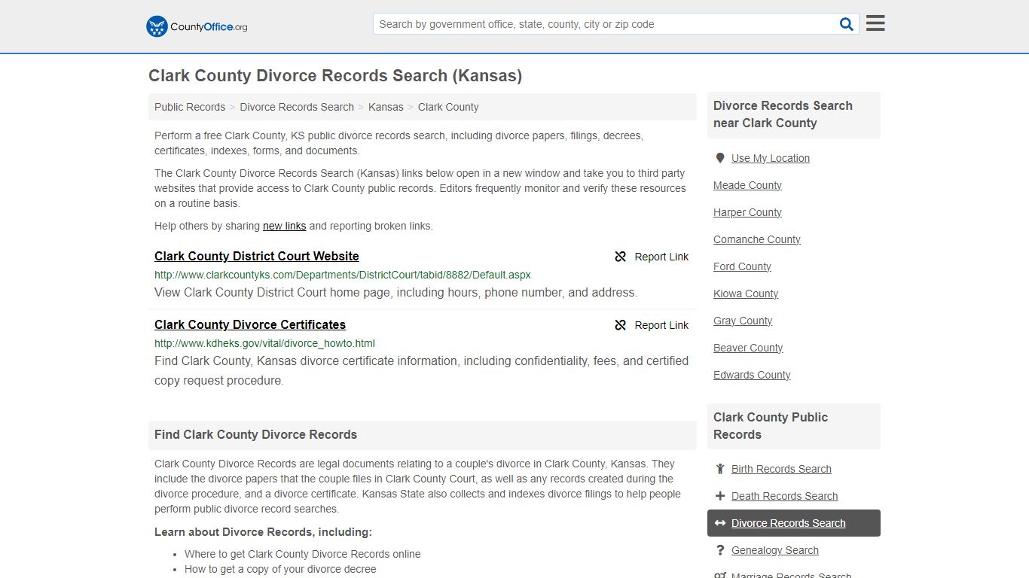Open Harper County link
This screenshot has height=578, width=1029.
click(747, 212)
